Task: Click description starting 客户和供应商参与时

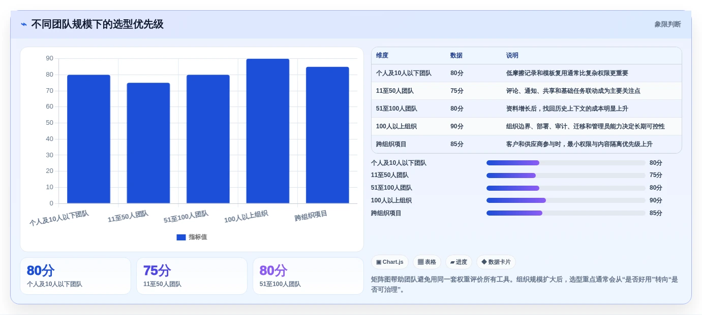Action: coord(579,144)
